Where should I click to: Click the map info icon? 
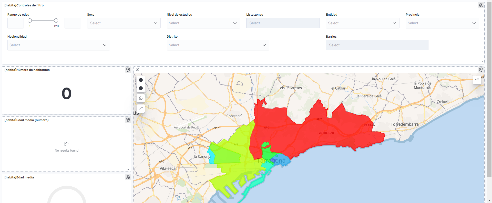138,70
